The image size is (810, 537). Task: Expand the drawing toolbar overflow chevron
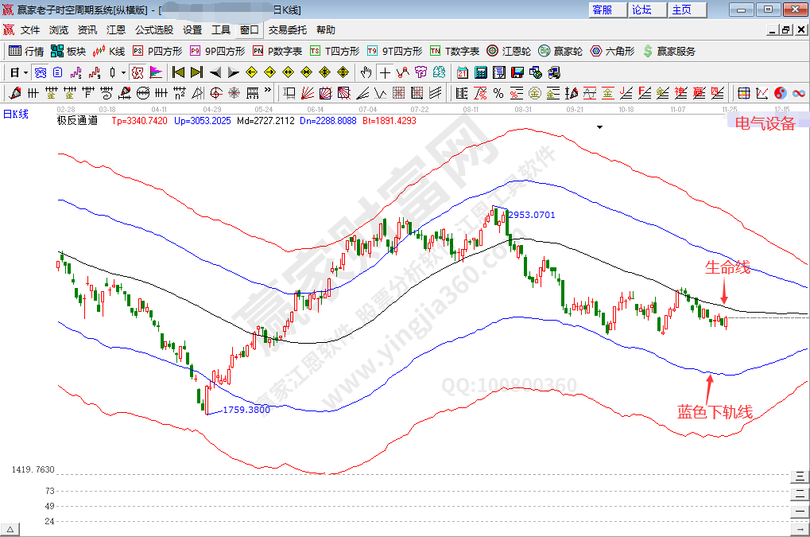268,92
